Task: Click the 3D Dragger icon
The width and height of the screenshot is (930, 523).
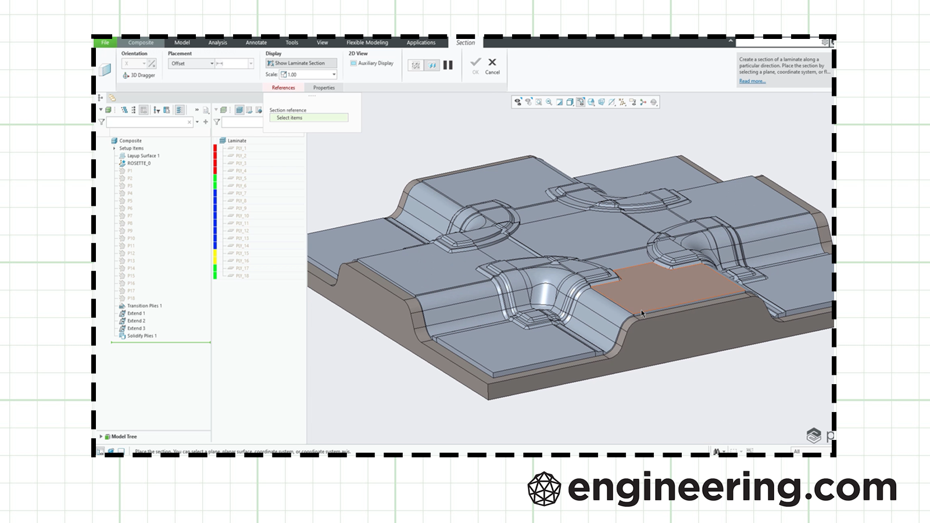Action: pos(126,76)
